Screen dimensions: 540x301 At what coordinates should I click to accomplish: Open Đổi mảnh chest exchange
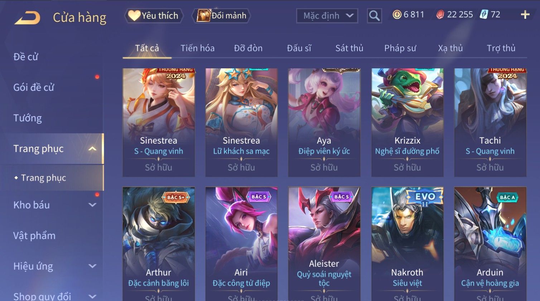point(222,16)
